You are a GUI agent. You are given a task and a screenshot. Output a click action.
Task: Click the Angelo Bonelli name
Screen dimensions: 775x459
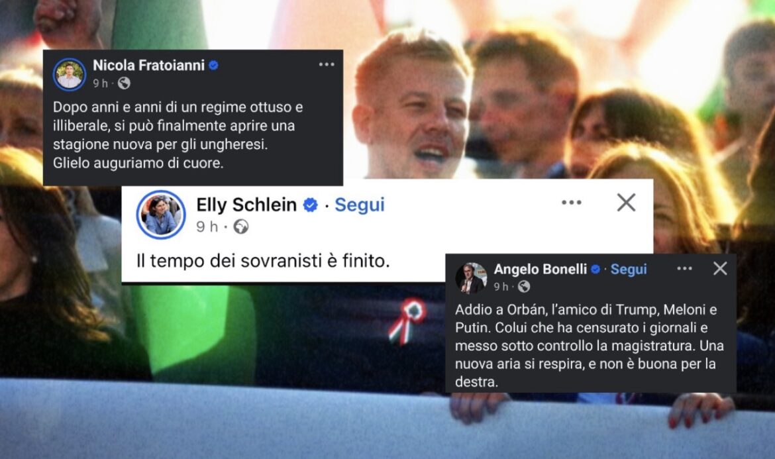[x=541, y=270]
